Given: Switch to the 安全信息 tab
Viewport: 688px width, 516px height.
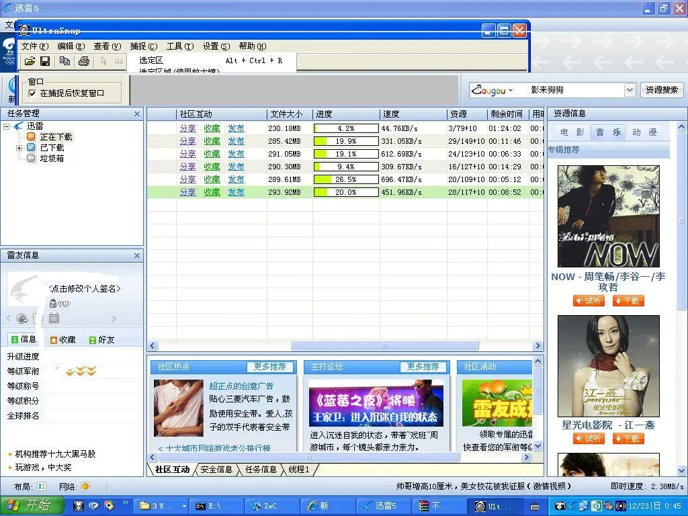Looking at the screenshot, I should pos(216,470).
